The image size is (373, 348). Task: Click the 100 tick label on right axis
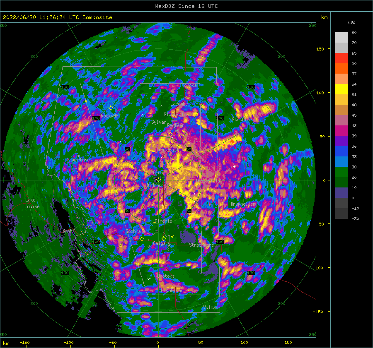pyautogui.click(x=320, y=93)
